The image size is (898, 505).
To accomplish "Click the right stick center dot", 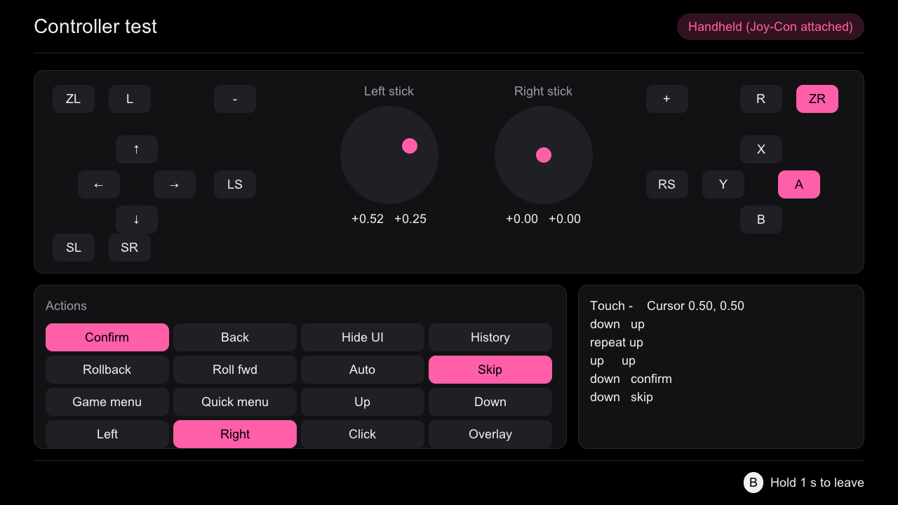I will (x=544, y=155).
